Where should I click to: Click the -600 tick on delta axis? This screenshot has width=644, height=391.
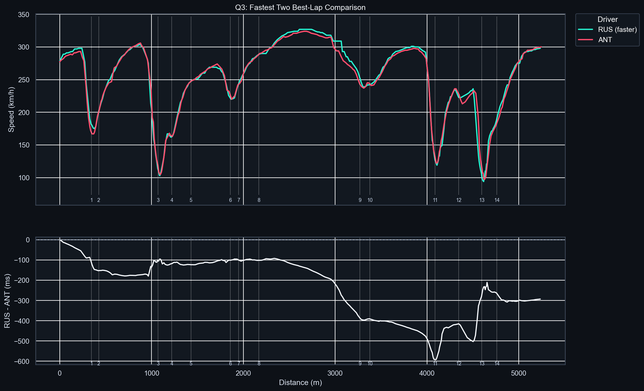coord(22,361)
